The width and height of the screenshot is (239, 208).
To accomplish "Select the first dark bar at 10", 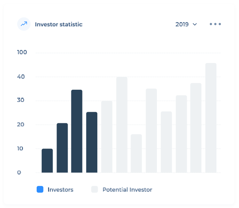I will pos(47,161).
